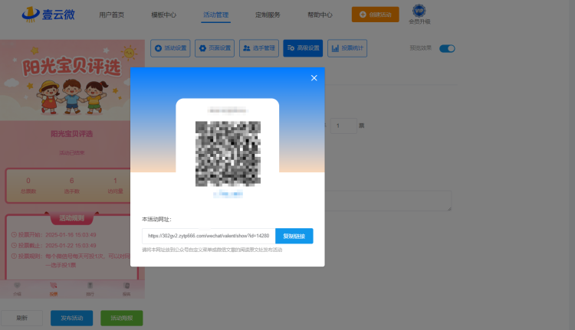The image size is (575, 330).
Task: Focus the activity URL text field
Action: [x=209, y=237]
